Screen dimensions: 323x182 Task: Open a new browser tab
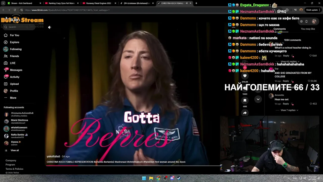[x=196, y=3]
